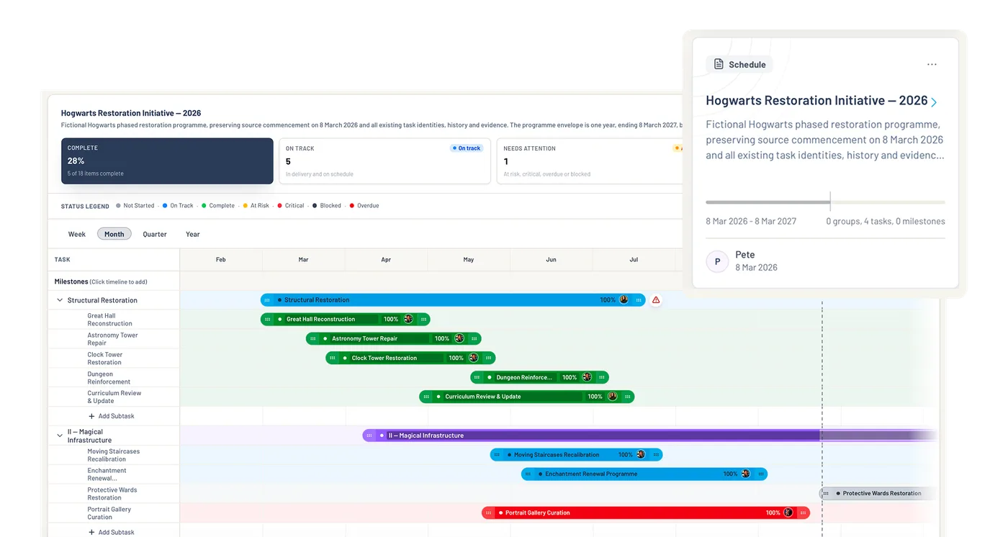Grab the left handle of the Protective Wards Restoration bar

(825, 493)
